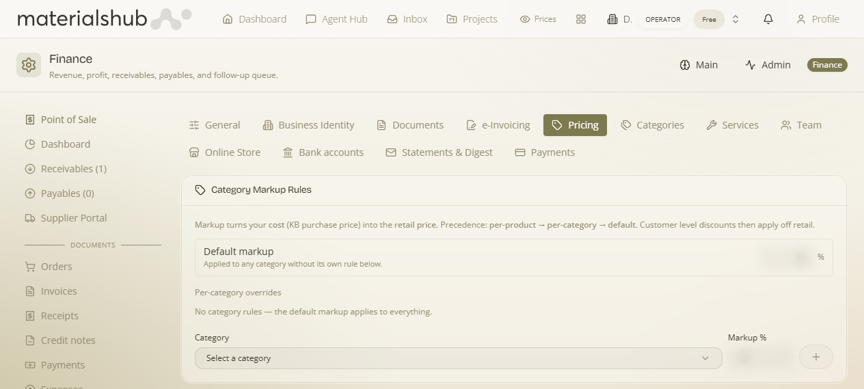Switch to the Admin section

tap(768, 65)
